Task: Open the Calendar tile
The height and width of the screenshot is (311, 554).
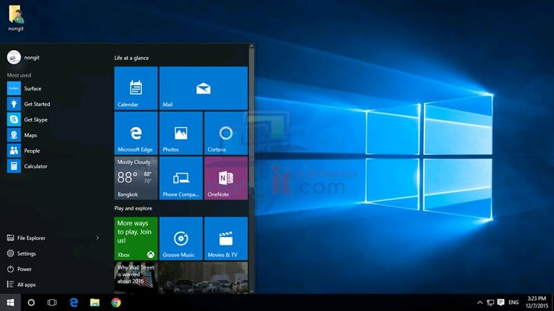Action: click(136, 88)
